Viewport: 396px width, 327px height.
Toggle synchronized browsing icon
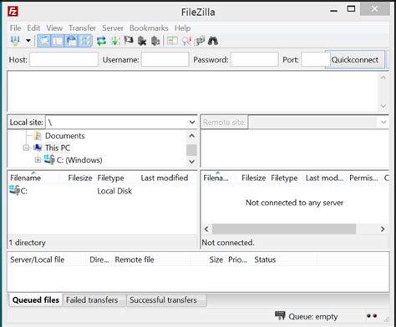[x=200, y=41]
